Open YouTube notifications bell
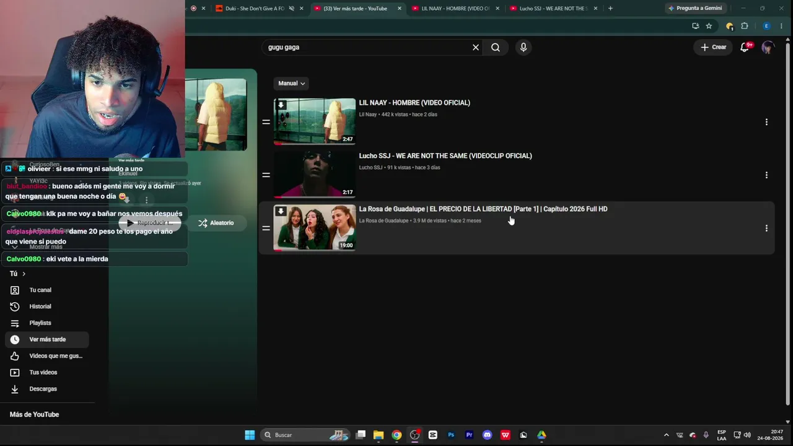The image size is (793, 446). point(745,47)
